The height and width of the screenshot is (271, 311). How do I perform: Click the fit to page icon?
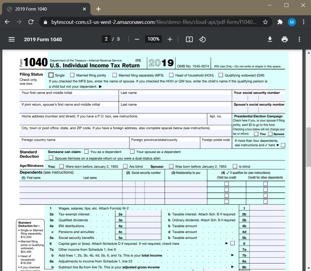(x=189, y=39)
